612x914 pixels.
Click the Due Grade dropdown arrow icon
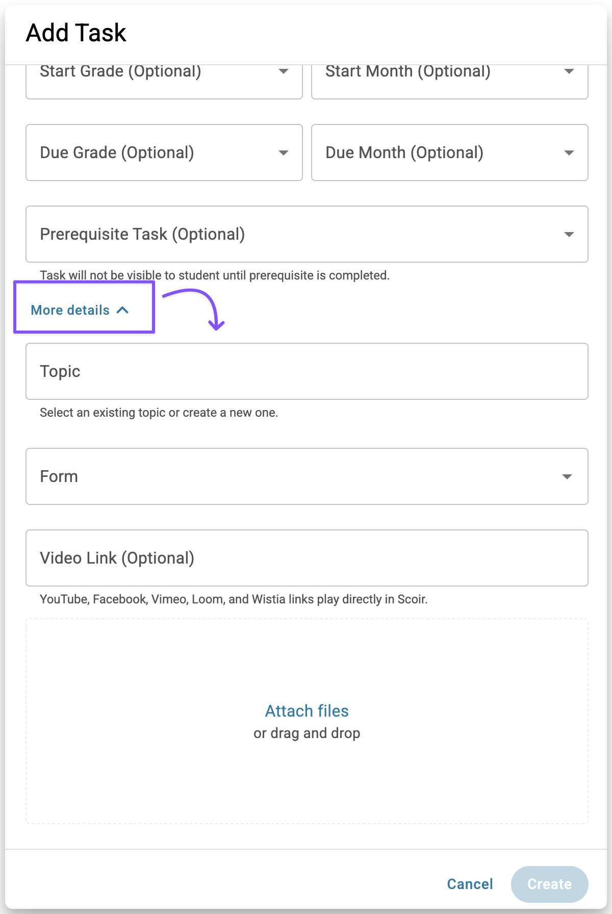[284, 153]
